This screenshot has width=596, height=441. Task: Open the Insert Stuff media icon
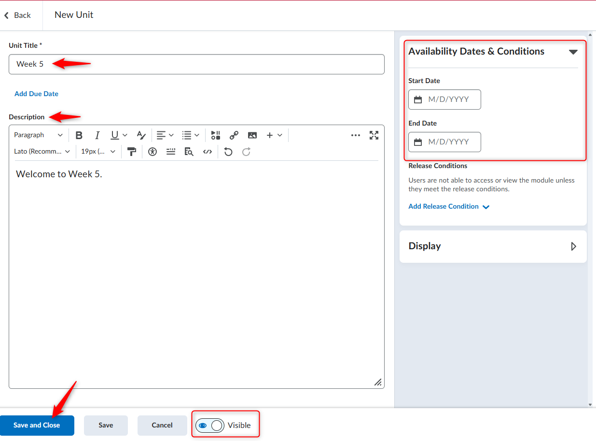click(216, 135)
